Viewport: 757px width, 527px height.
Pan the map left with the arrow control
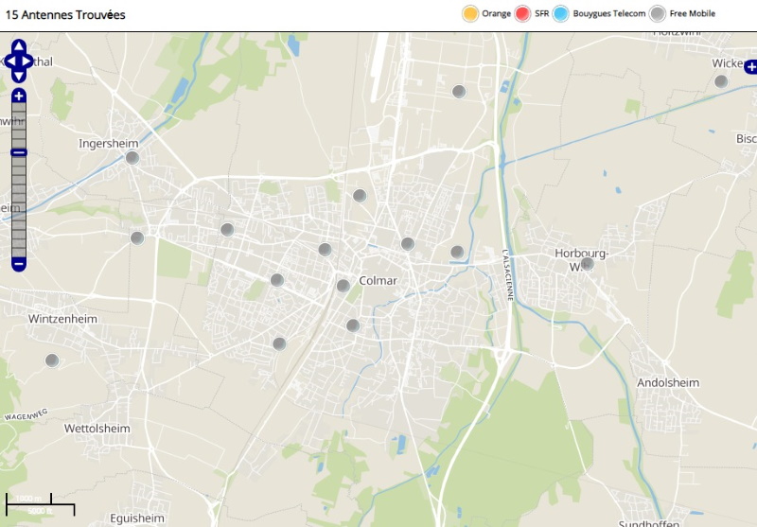click(8, 60)
